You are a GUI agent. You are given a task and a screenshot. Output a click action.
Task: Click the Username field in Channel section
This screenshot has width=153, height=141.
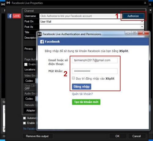click(x=80, y=16)
